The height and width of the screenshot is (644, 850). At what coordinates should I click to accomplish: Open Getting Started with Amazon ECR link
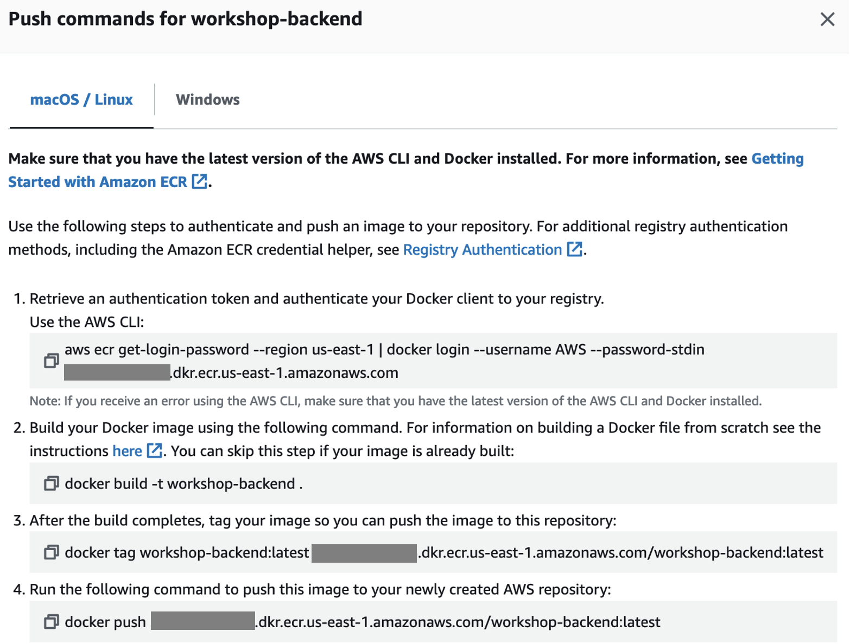[406, 170]
